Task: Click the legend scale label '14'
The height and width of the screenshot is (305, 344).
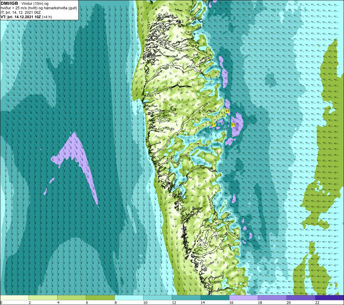Action: 203,303
